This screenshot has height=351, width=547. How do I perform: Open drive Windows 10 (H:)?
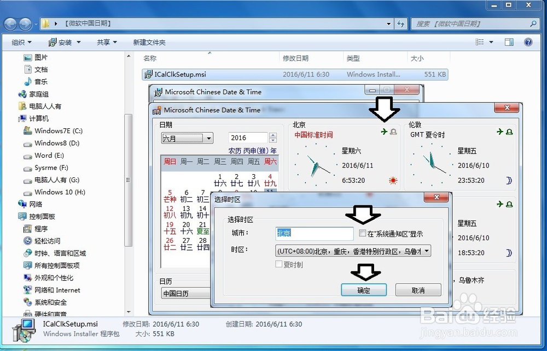[x=54, y=192]
